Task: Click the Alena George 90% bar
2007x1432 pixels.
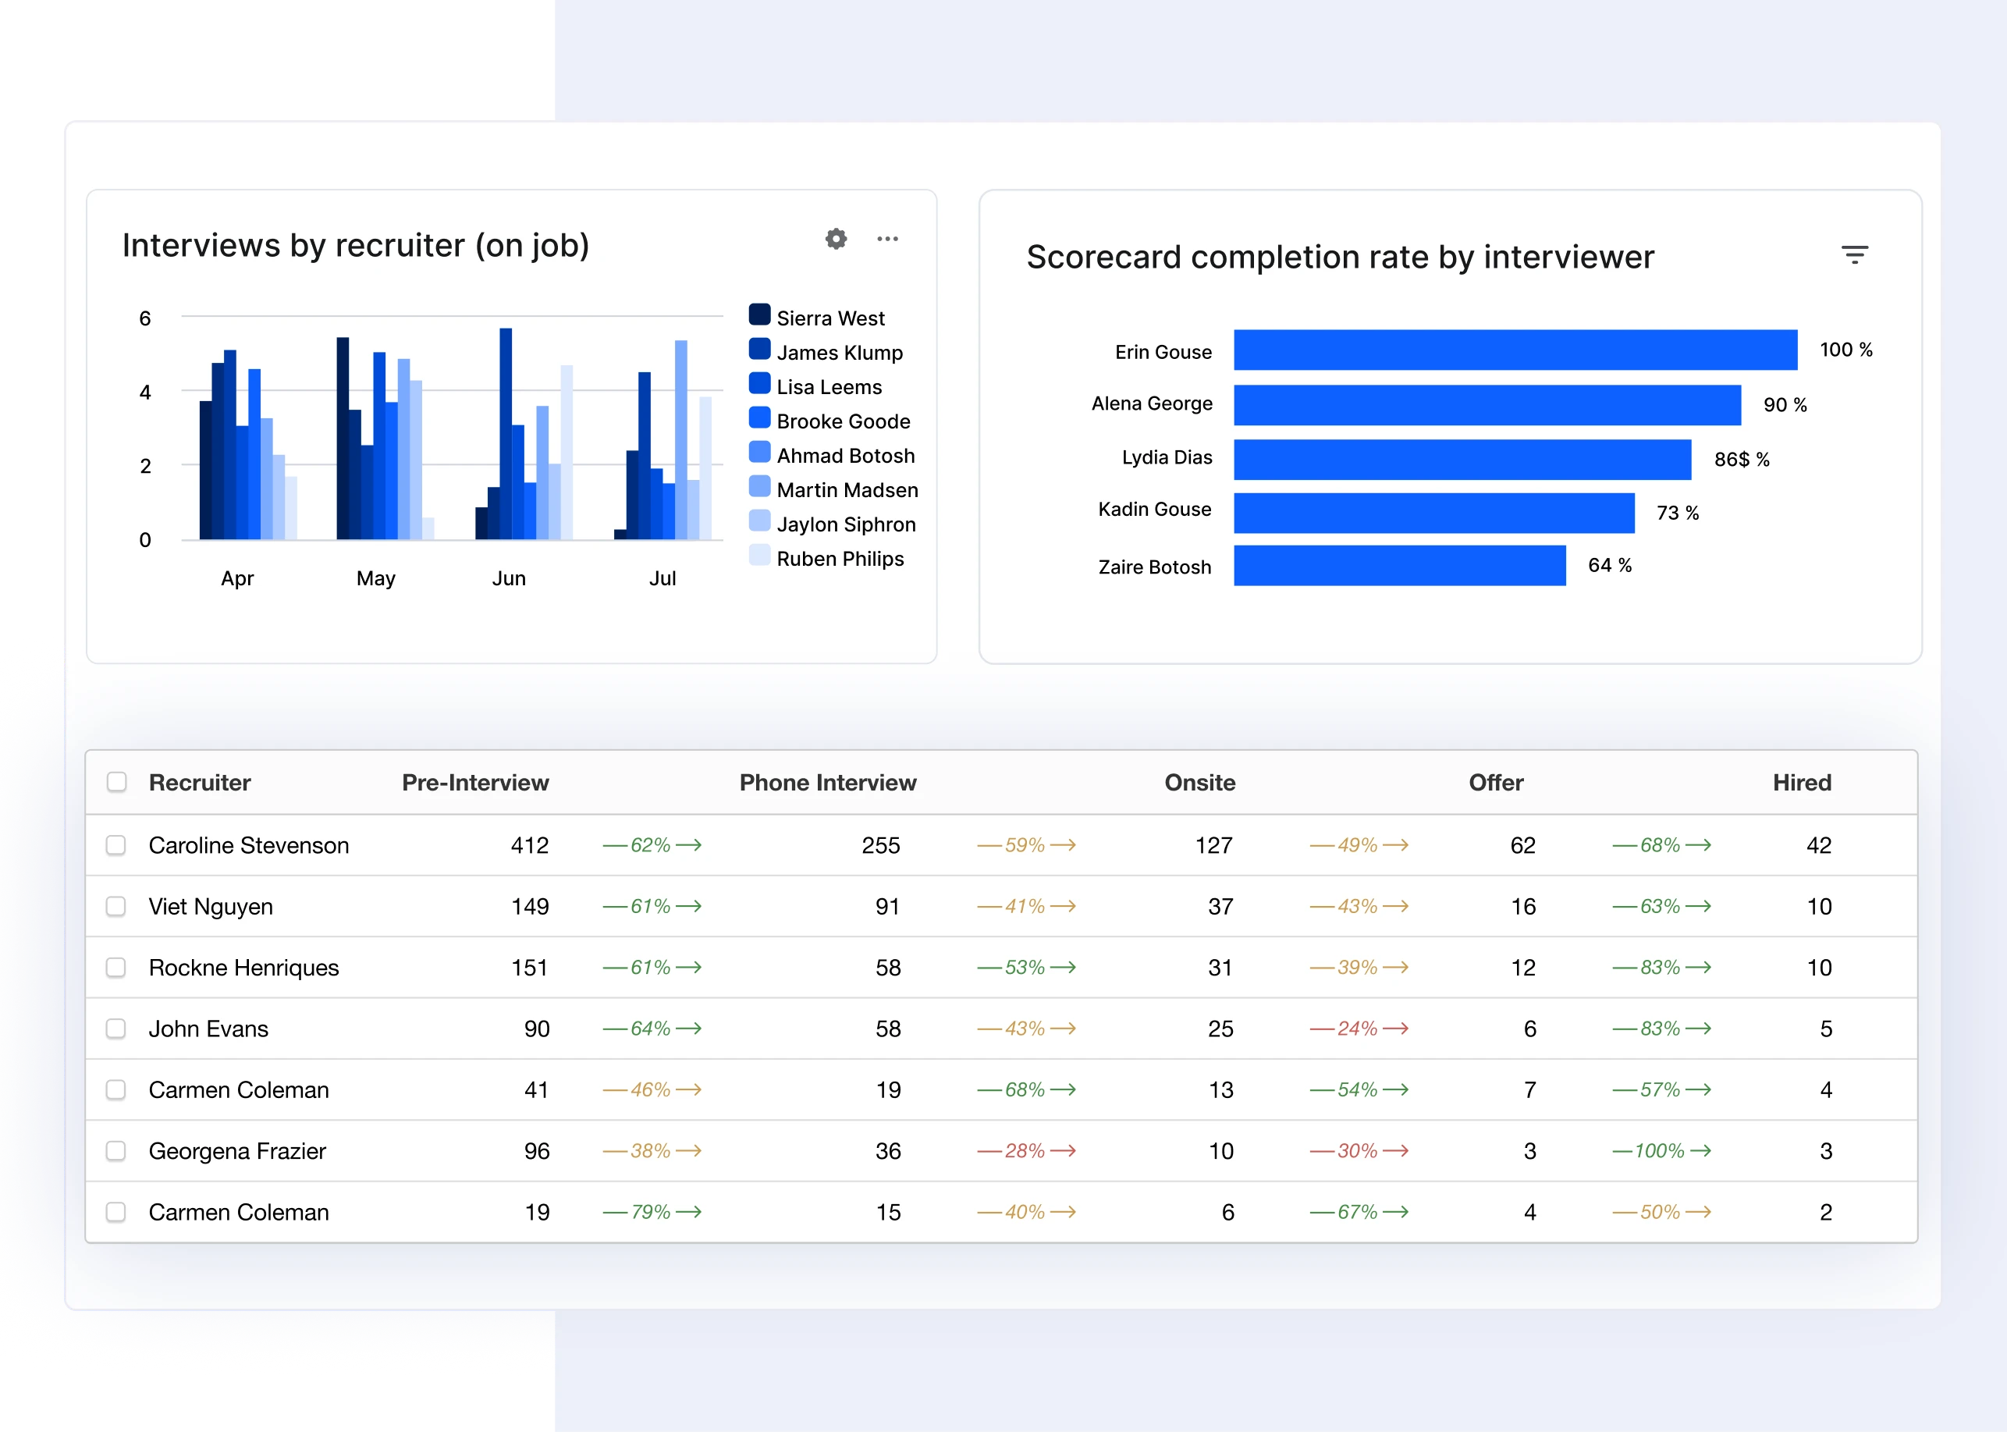Action: [1487, 405]
